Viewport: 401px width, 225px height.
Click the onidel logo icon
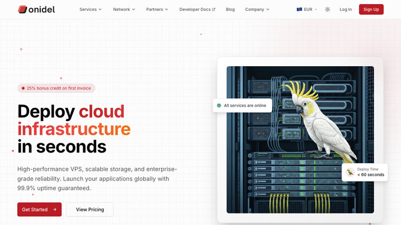tap(22, 10)
